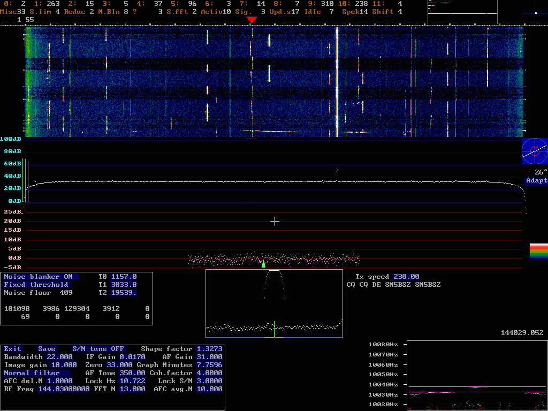Open the blue polarization circle display

(x=535, y=151)
